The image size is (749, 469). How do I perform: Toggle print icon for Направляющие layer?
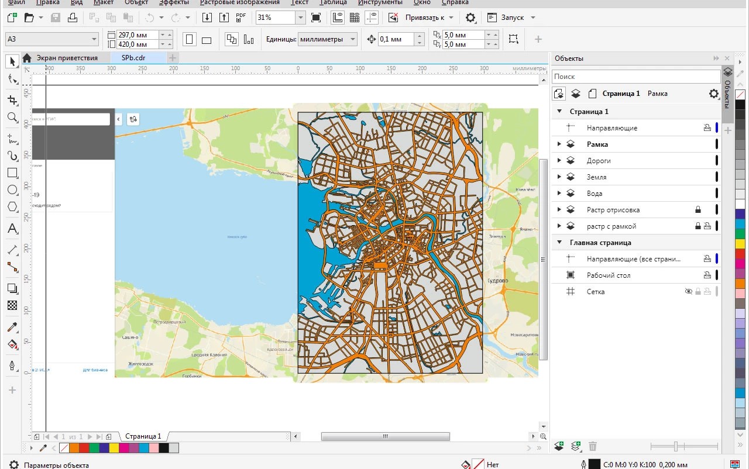(x=707, y=127)
